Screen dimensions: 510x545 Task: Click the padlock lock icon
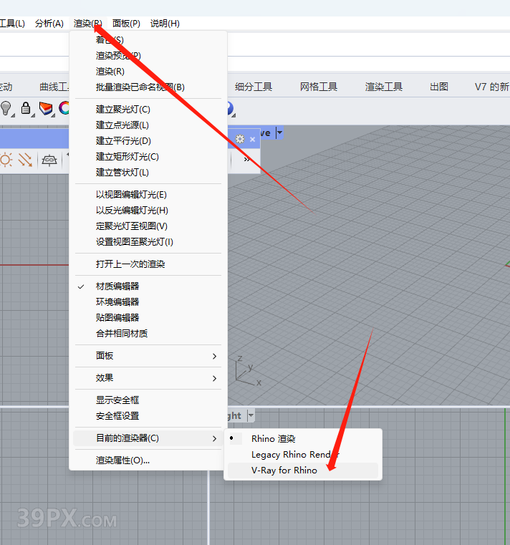click(27, 108)
